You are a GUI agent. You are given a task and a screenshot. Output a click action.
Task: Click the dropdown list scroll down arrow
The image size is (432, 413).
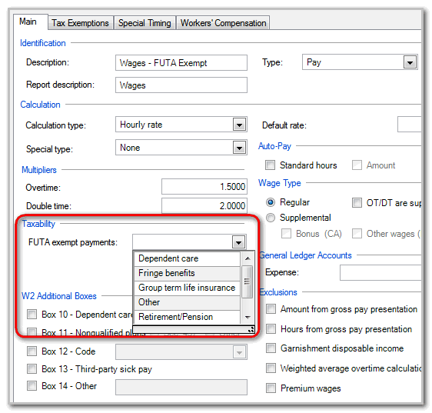(x=248, y=318)
